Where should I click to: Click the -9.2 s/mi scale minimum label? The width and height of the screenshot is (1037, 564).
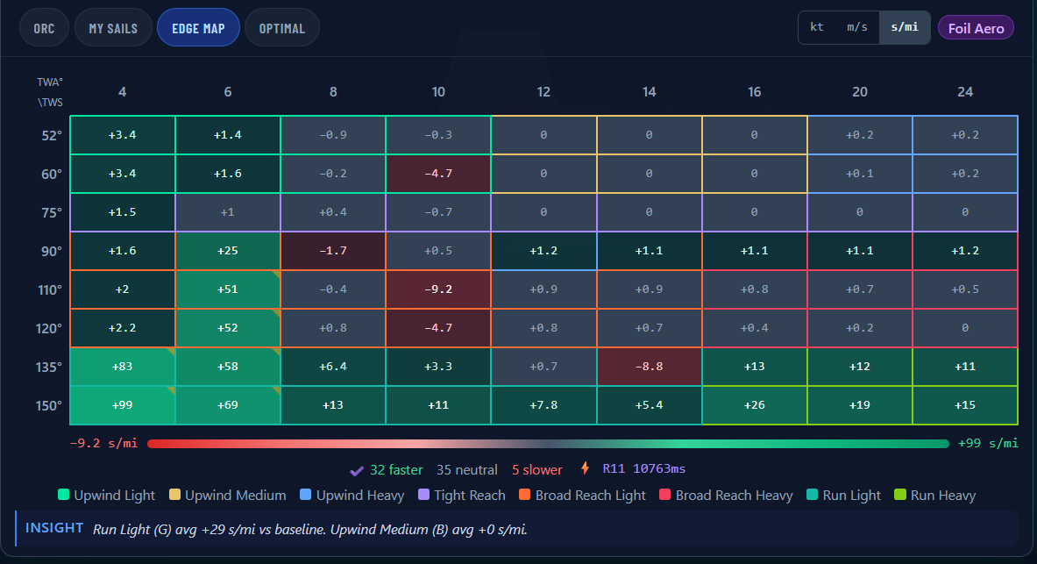point(103,443)
